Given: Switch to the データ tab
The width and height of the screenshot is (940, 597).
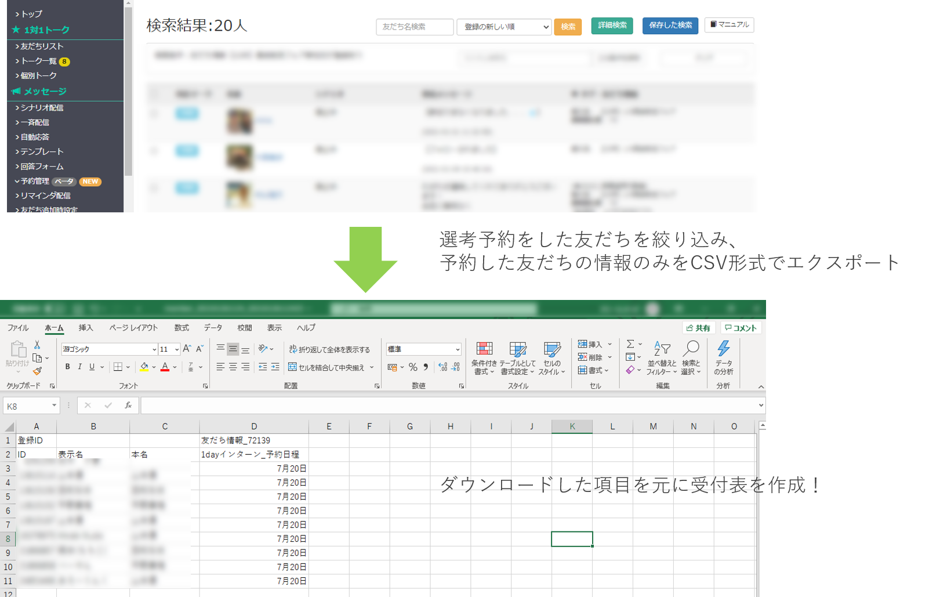Looking at the screenshot, I should 213,328.
